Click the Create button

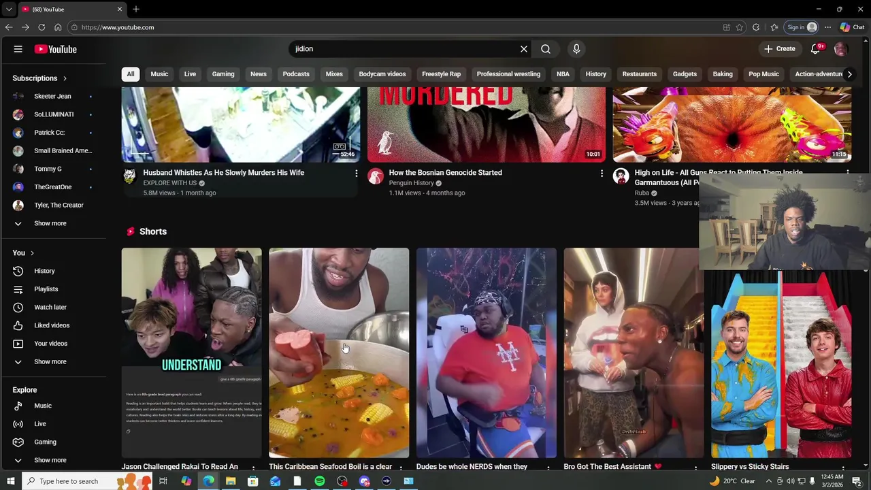tap(779, 49)
